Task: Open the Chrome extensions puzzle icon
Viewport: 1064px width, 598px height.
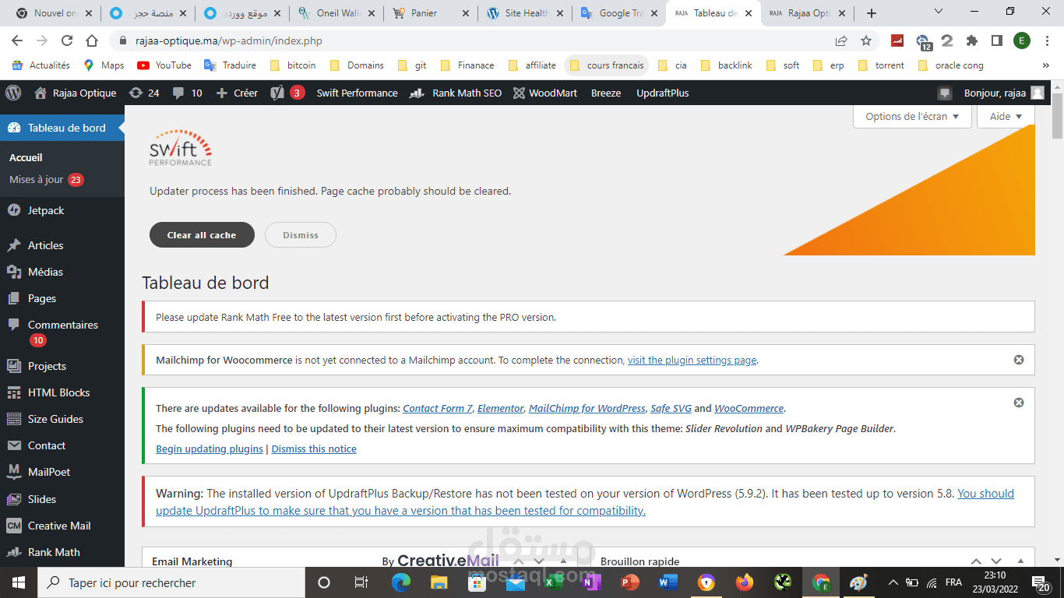Action: point(972,40)
